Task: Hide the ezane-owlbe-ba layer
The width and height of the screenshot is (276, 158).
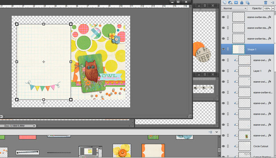Action: click(224, 39)
